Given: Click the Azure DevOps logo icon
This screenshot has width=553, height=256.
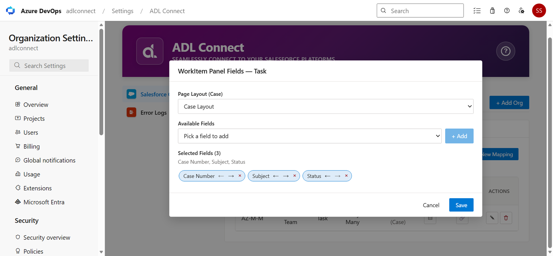Looking at the screenshot, I should (10, 11).
